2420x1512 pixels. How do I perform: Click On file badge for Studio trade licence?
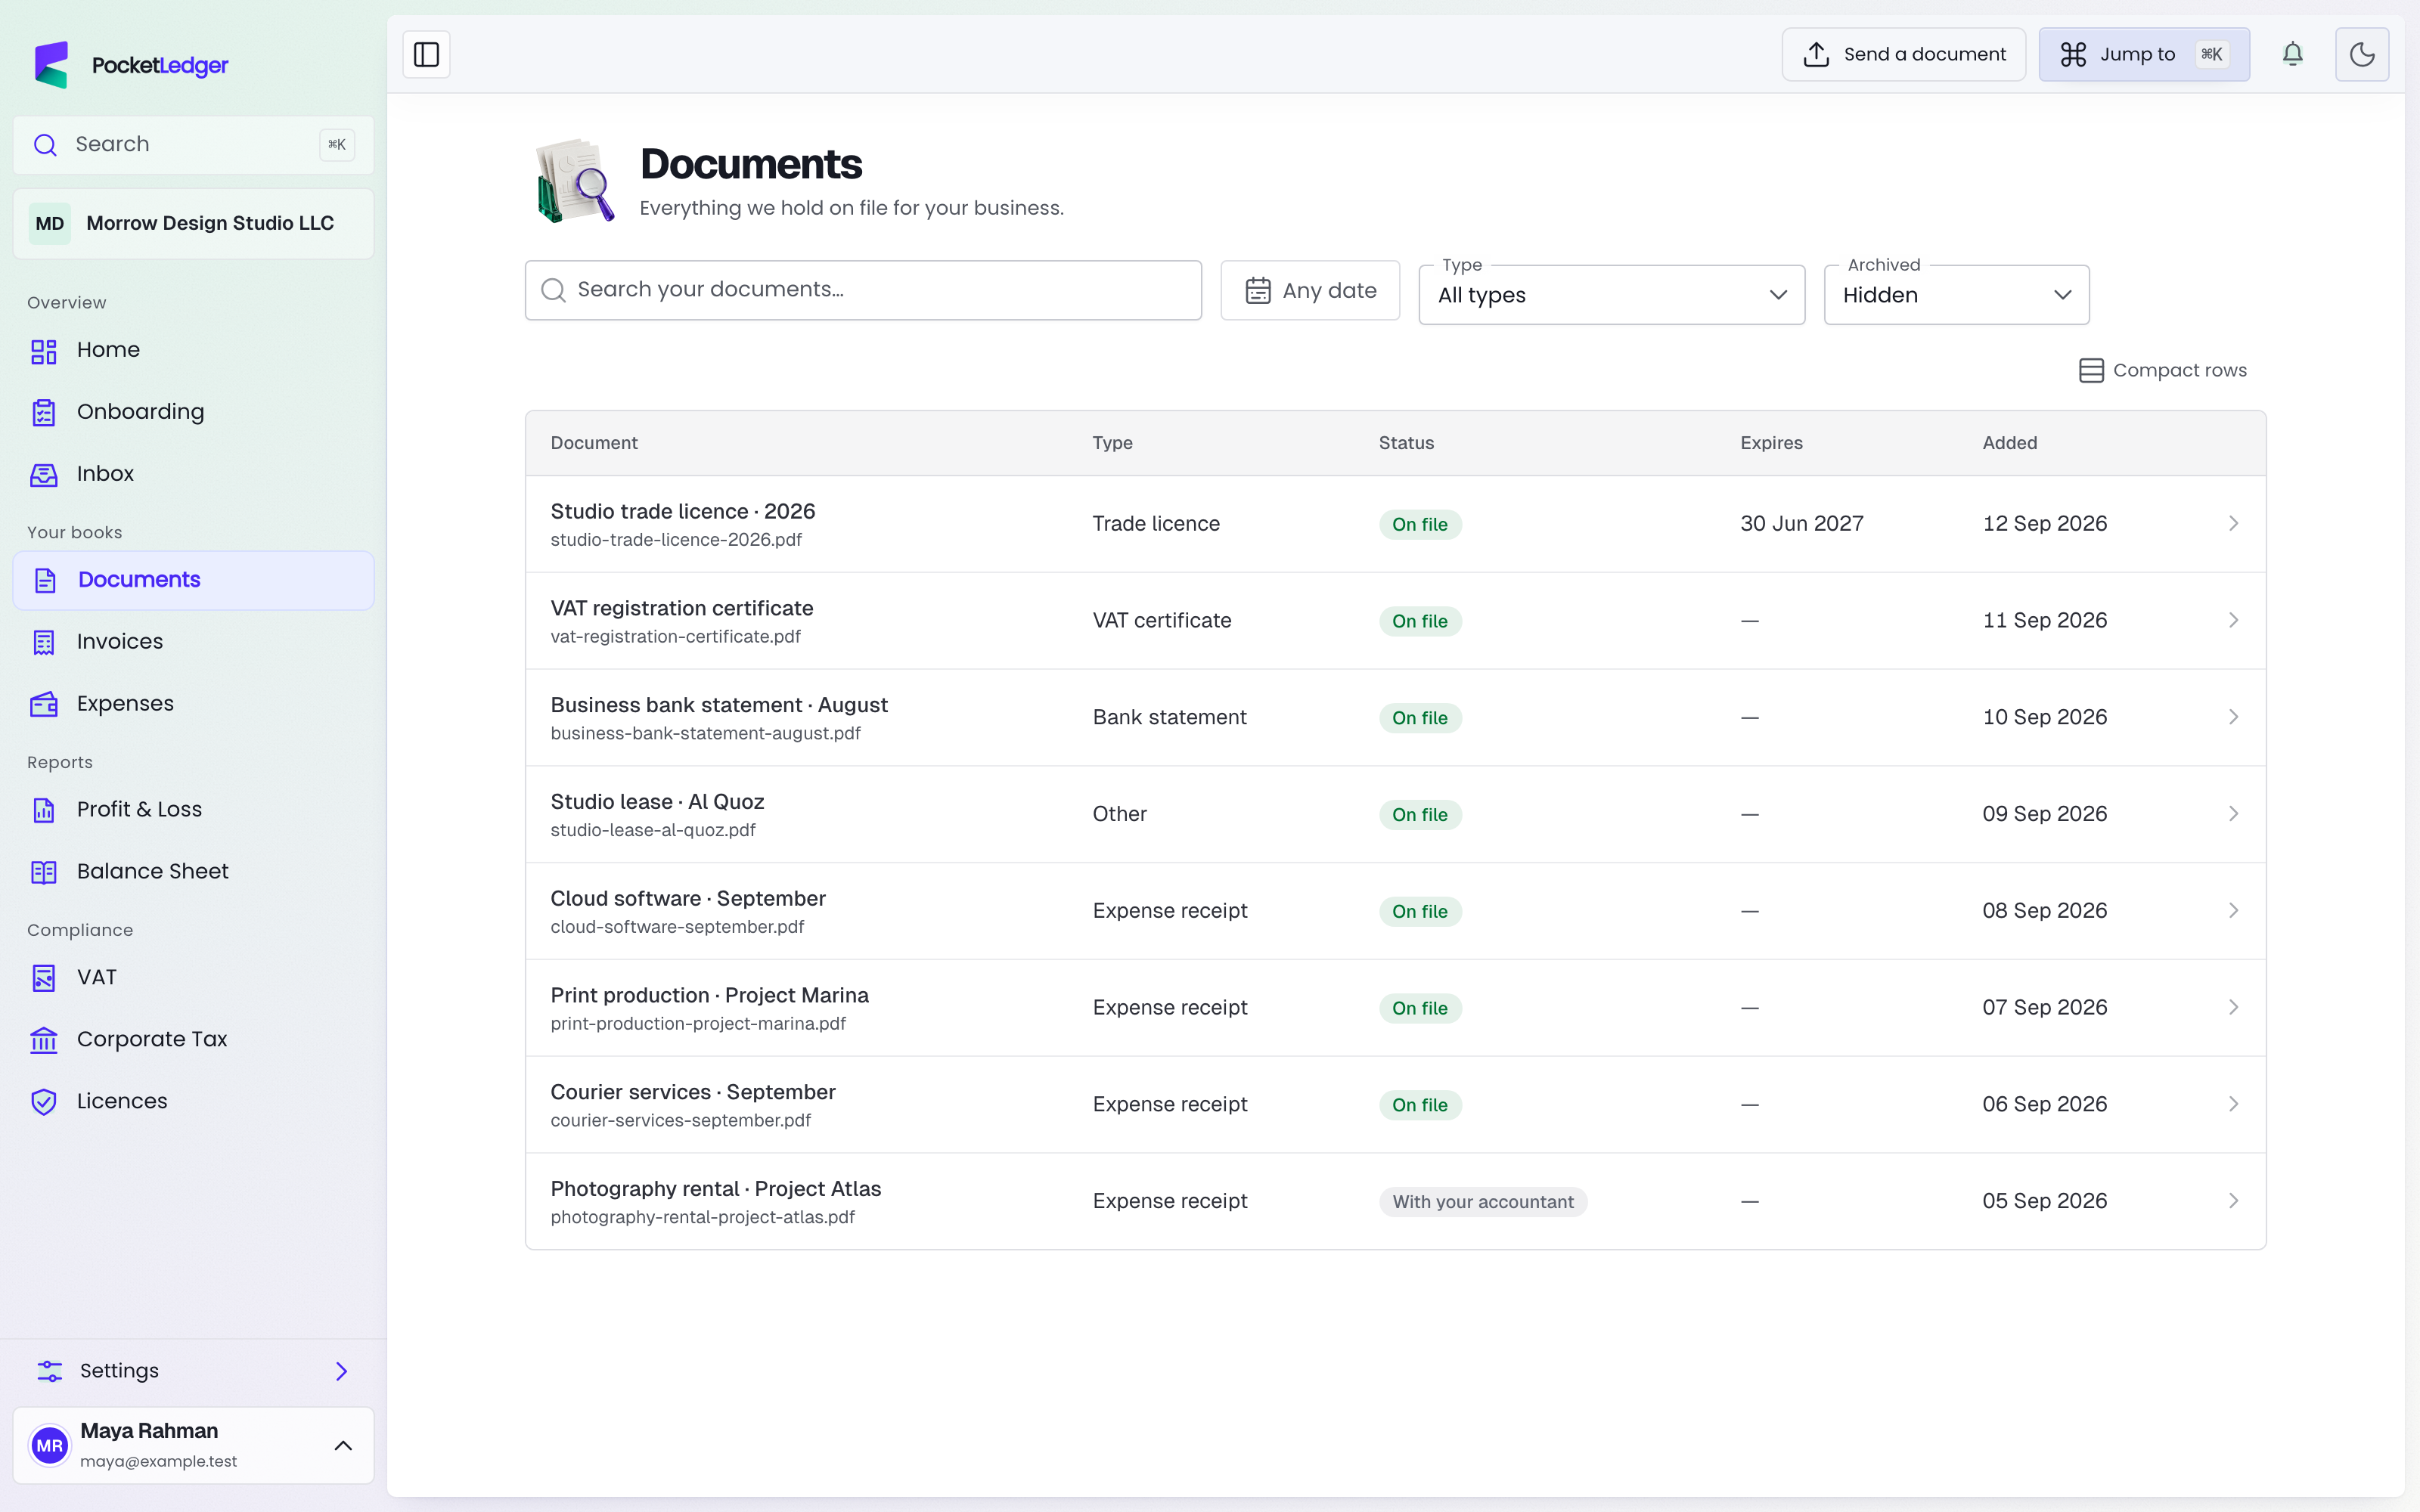coord(1420,525)
